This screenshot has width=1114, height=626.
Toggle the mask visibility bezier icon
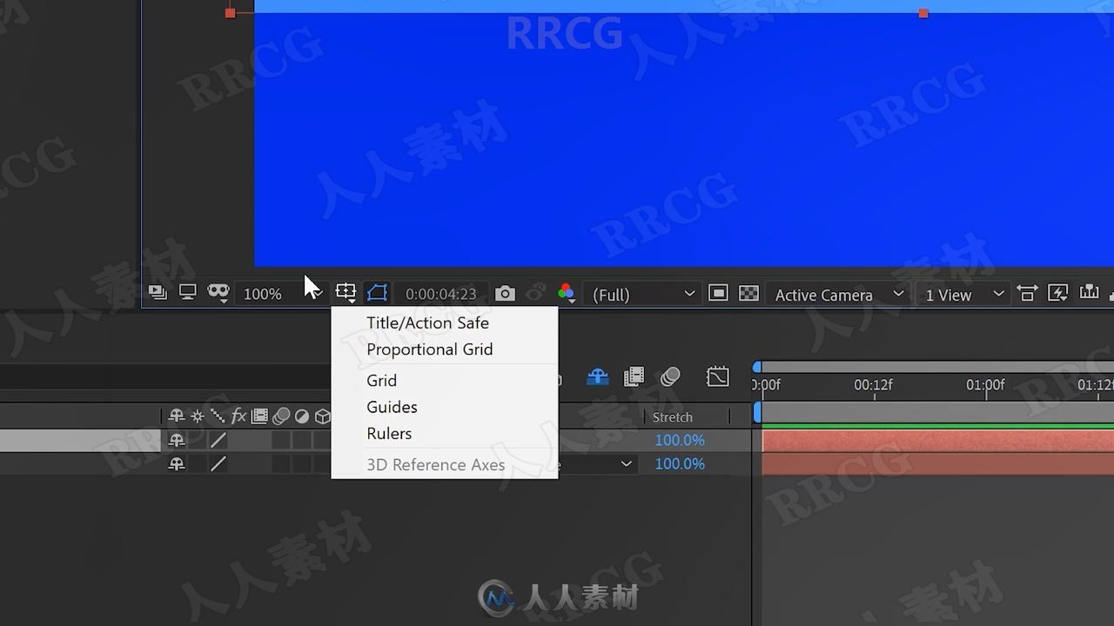[x=377, y=293]
